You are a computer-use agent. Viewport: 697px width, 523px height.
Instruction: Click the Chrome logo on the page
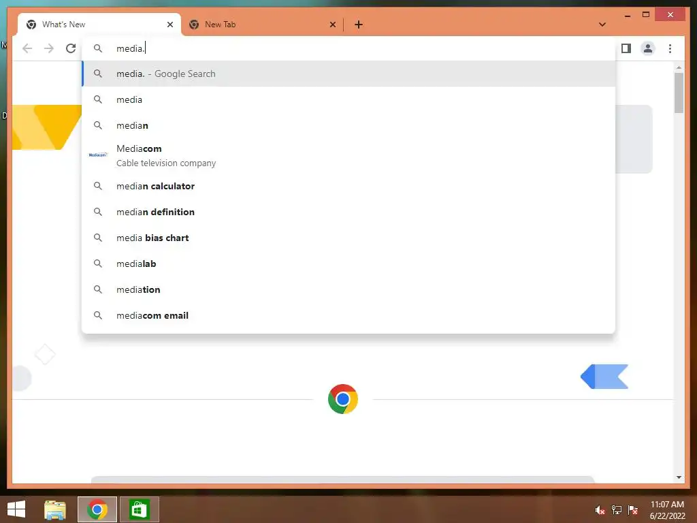coord(343,399)
